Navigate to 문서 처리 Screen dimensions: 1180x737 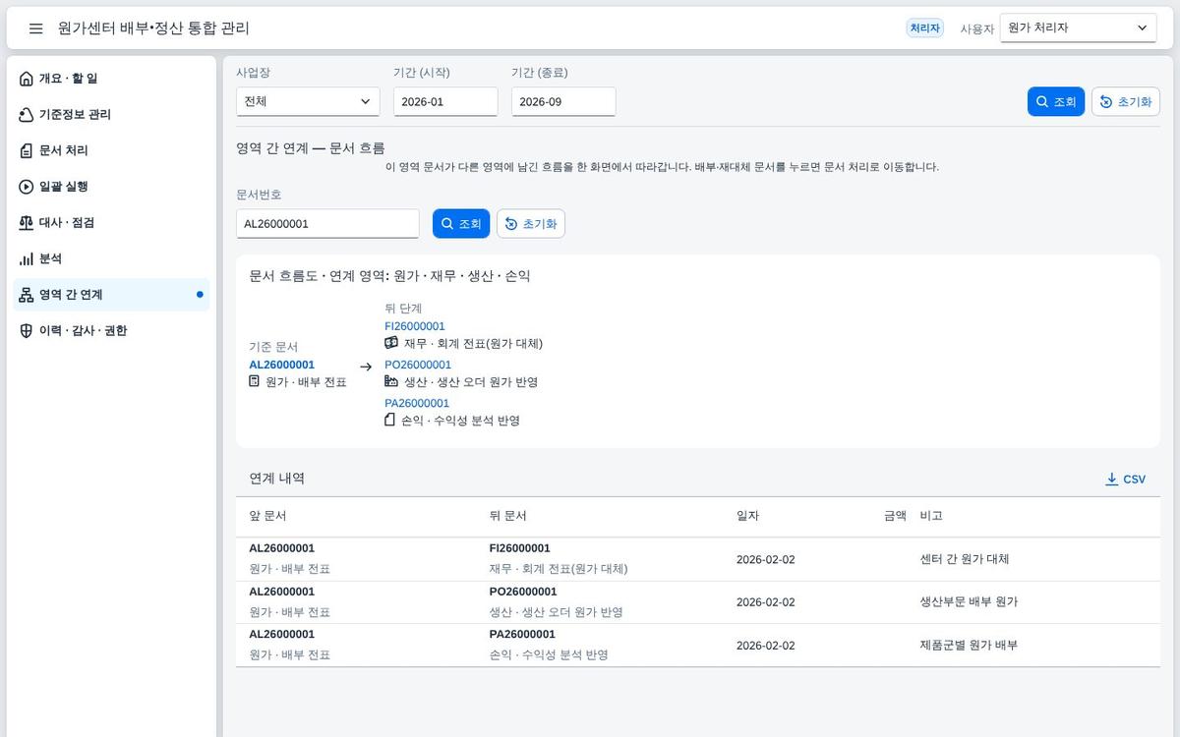111,150
